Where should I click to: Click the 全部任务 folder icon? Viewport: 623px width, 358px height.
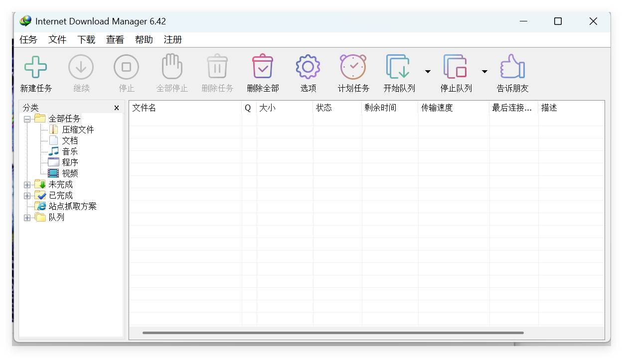point(40,119)
